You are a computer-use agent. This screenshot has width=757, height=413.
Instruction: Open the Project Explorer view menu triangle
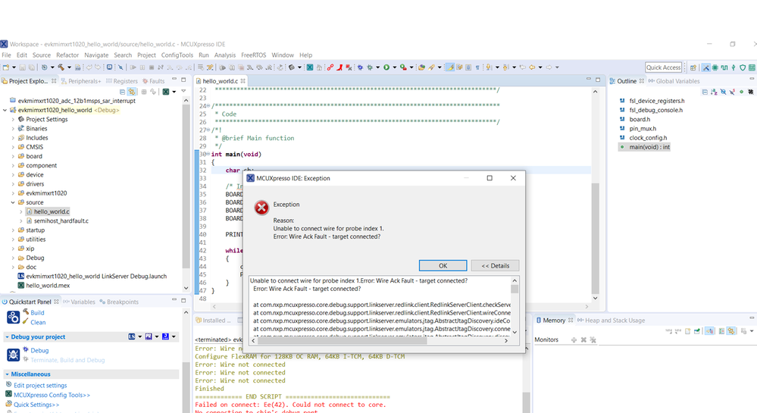click(x=183, y=92)
